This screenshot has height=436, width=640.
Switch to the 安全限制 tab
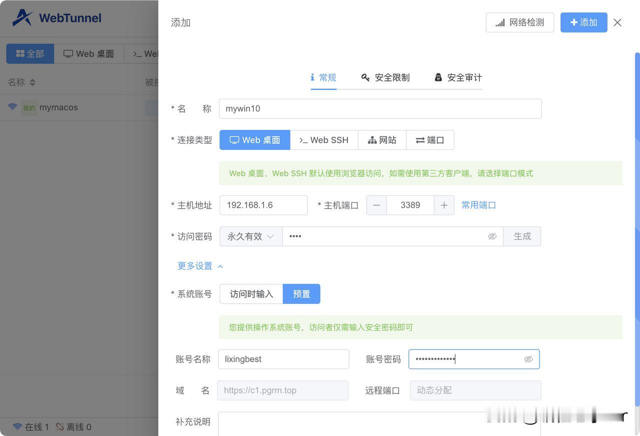(385, 77)
